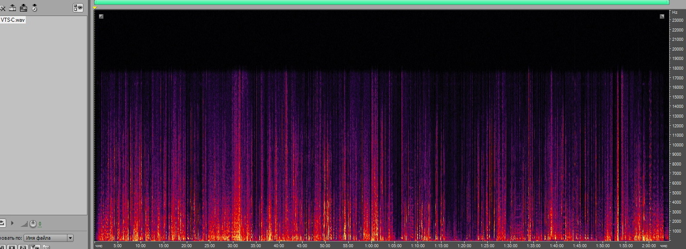Toggle the filter-with-eye advanced options button
The image size is (686, 249).
tap(35, 247)
